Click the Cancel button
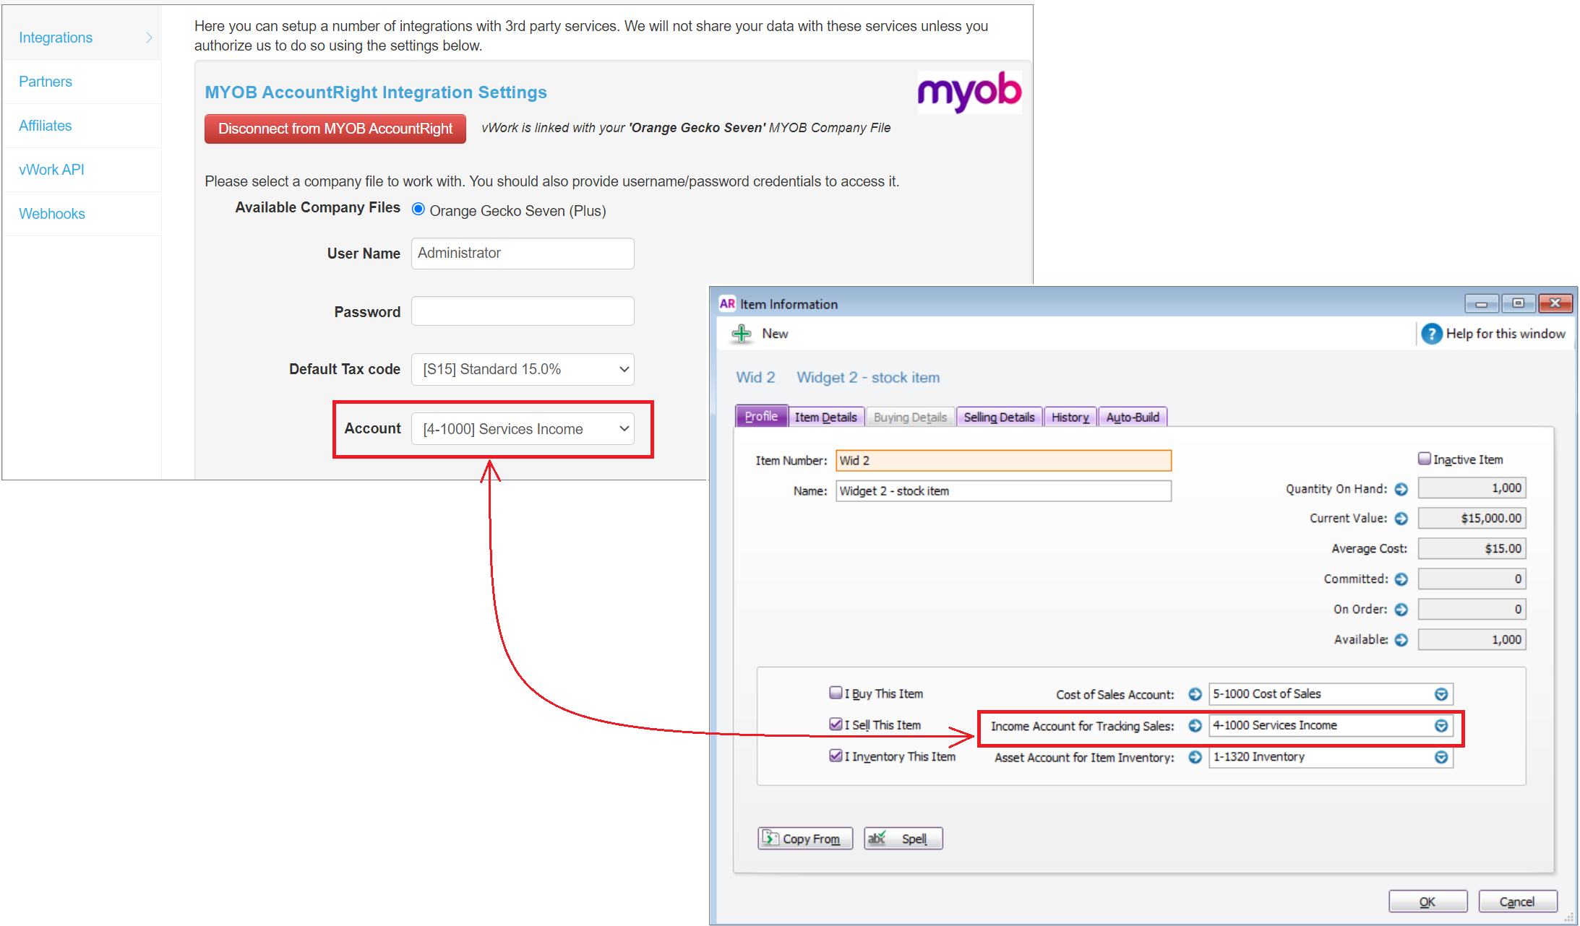 pos(1517,901)
